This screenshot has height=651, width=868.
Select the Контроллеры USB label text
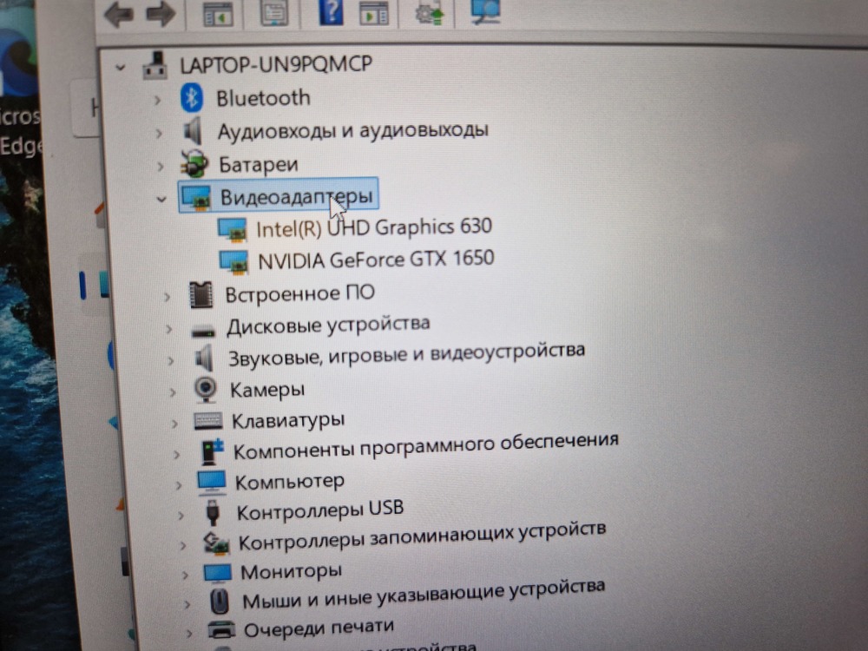pyautogui.click(x=320, y=511)
